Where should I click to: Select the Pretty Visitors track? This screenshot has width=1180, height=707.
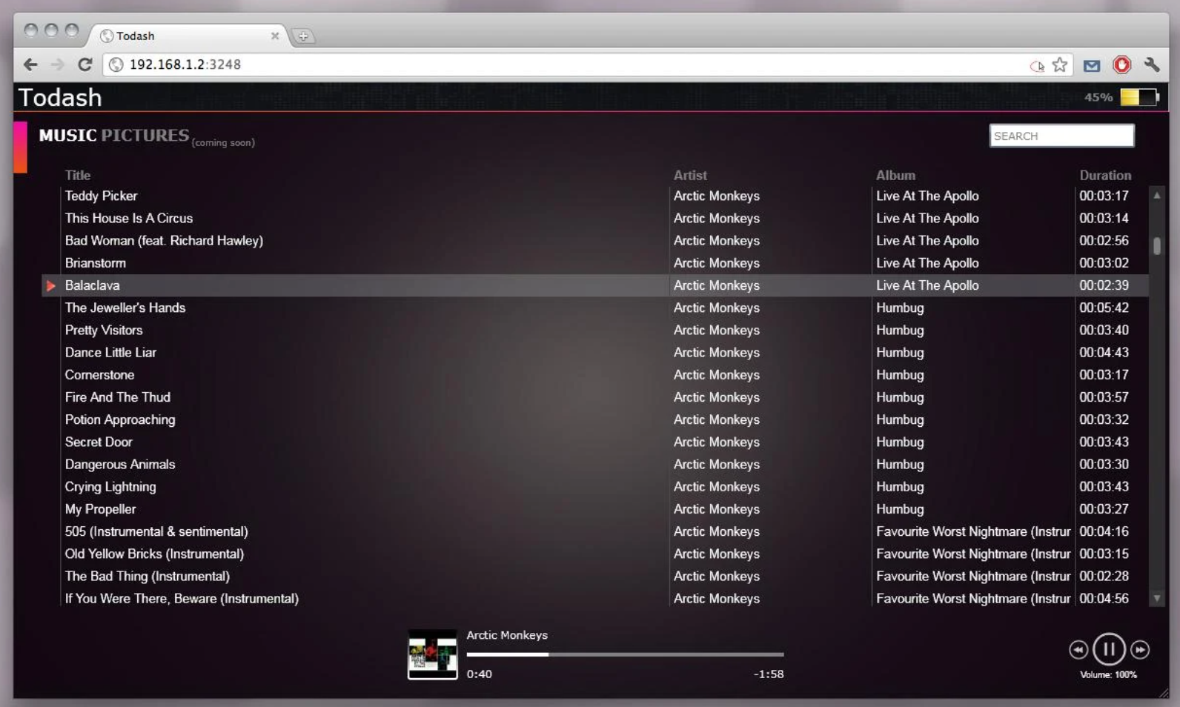[103, 330]
